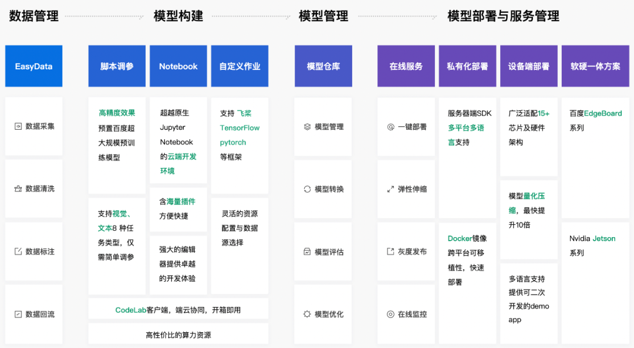Viewport: 634px width, 348px height.
Task: Click the green 高精度效果 text
Action: click(x=117, y=113)
